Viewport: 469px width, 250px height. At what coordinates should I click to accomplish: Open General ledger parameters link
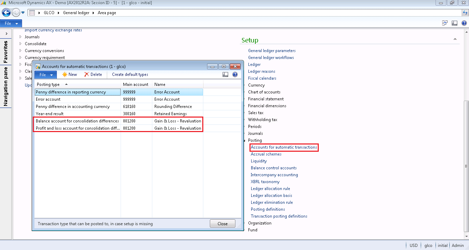(x=272, y=51)
